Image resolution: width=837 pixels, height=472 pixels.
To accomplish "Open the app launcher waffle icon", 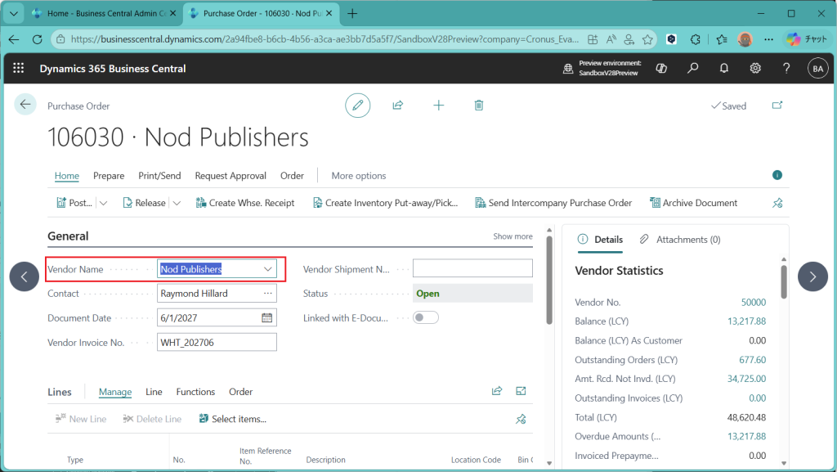I will click(x=19, y=69).
